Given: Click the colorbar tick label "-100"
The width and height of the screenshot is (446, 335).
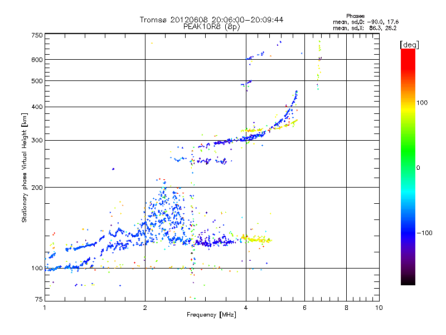Looking at the screenshot, I should [424, 233].
